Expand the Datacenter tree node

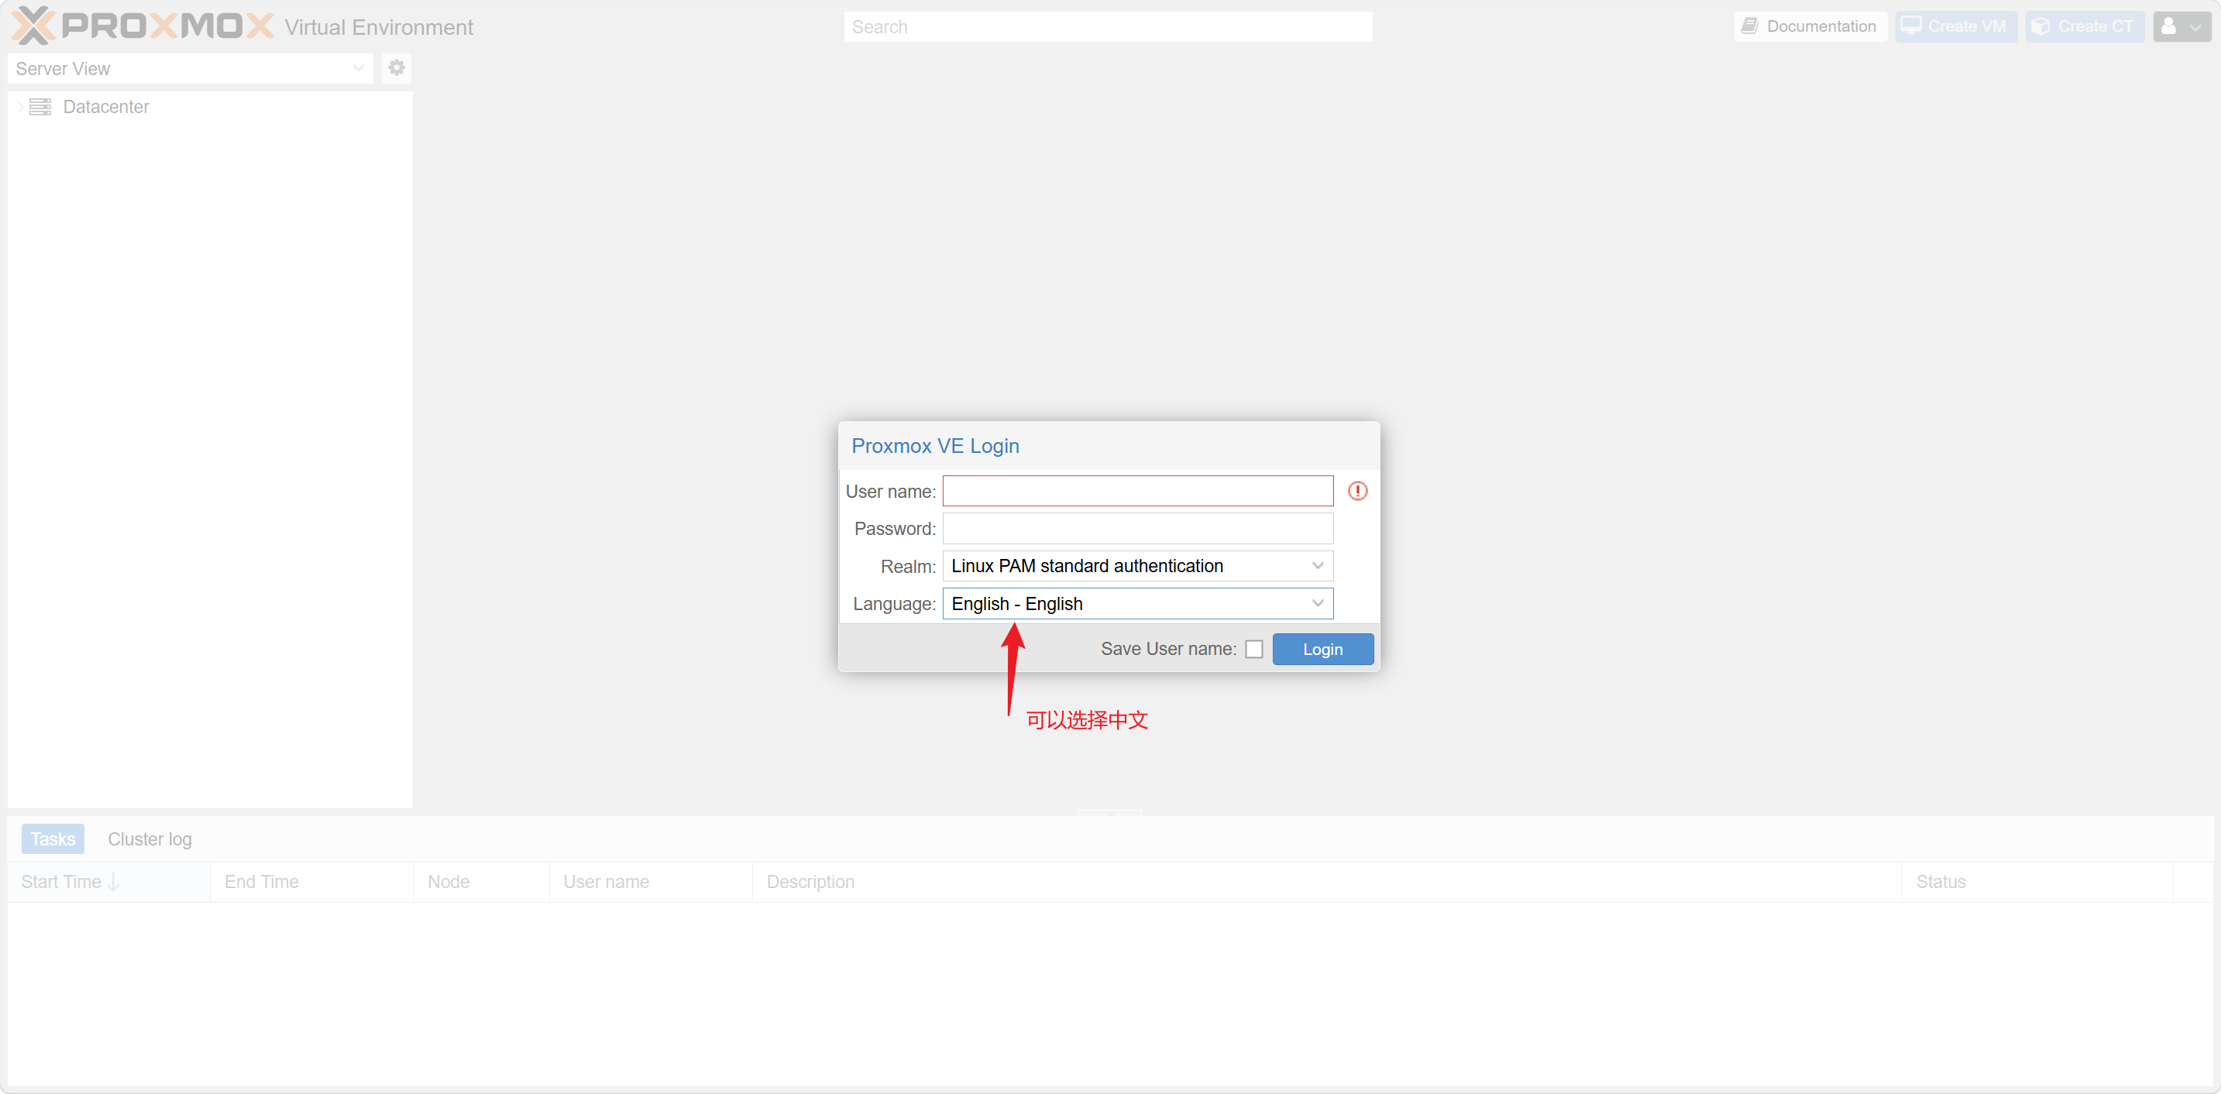pyautogui.click(x=19, y=107)
